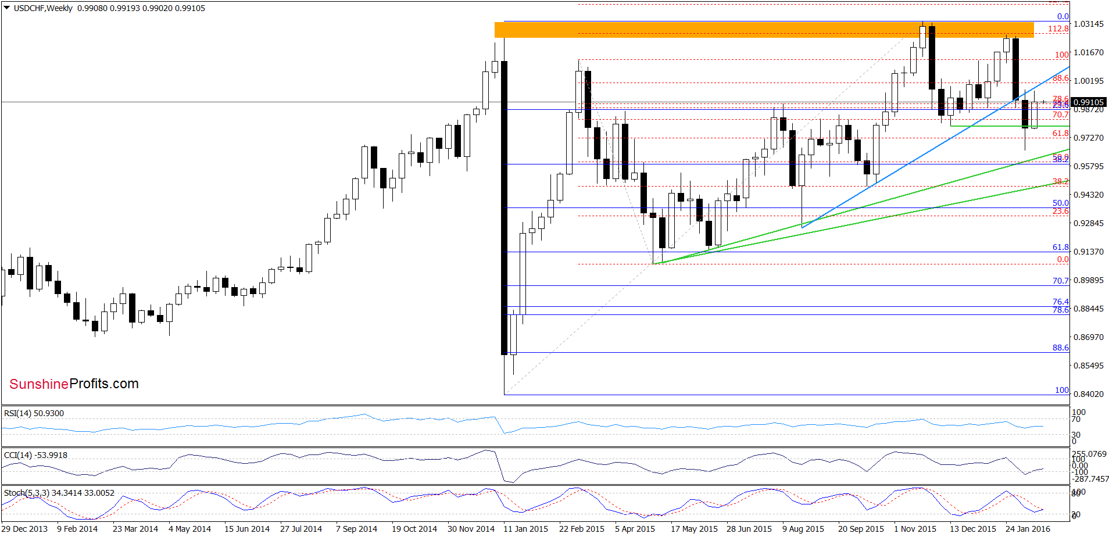This screenshot has height=537, width=1109.
Task: Click the 20 Sep 2015 date label
Action: click(x=861, y=528)
